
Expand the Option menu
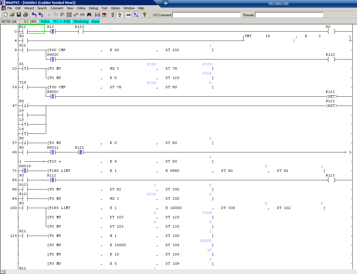(115, 8)
